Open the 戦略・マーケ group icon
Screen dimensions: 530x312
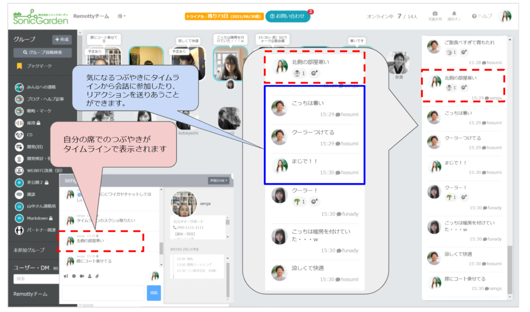pos(19,111)
